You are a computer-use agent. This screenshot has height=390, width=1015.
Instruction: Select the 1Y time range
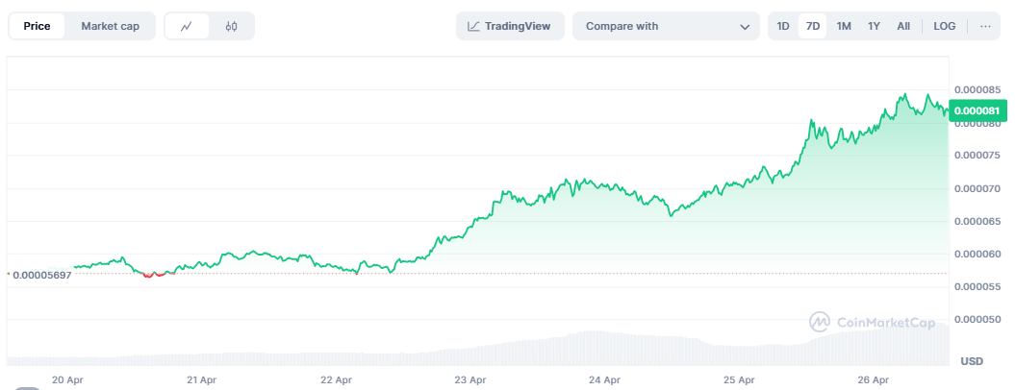(874, 26)
